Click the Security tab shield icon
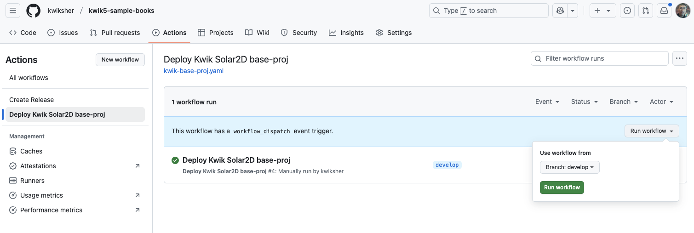 tap(284, 33)
